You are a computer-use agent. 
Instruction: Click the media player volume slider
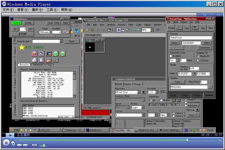point(44,145)
